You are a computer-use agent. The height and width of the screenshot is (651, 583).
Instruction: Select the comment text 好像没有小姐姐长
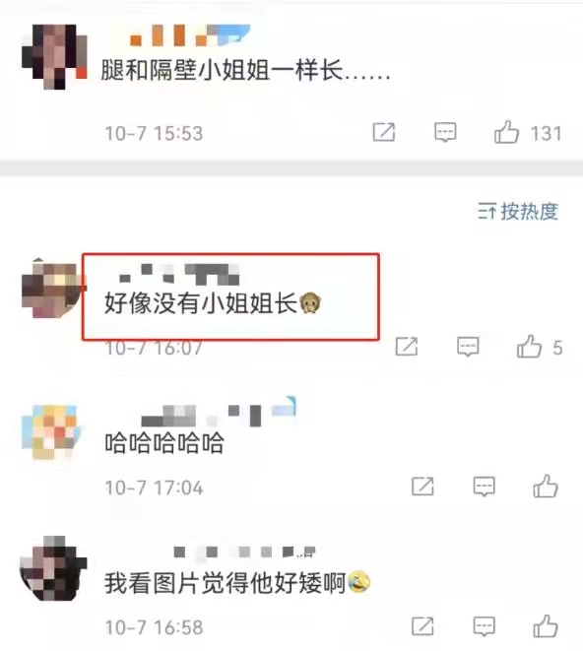(x=201, y=303)
